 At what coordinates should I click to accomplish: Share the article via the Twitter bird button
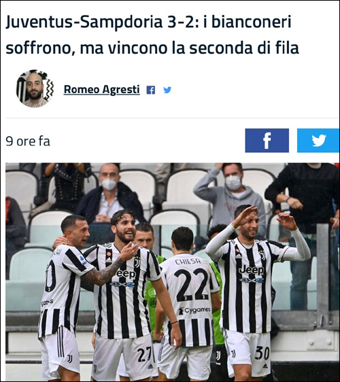point(318,141)
